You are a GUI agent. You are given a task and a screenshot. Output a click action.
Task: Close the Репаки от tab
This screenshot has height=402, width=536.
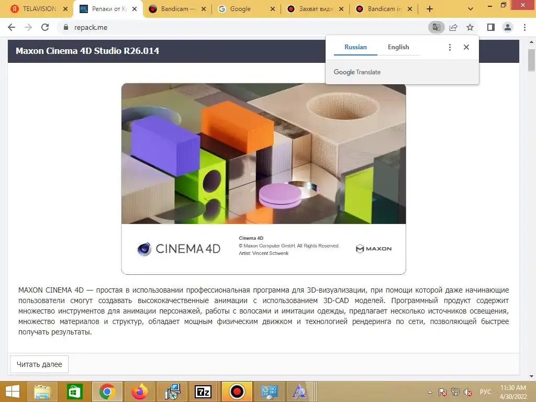[135, 9]
